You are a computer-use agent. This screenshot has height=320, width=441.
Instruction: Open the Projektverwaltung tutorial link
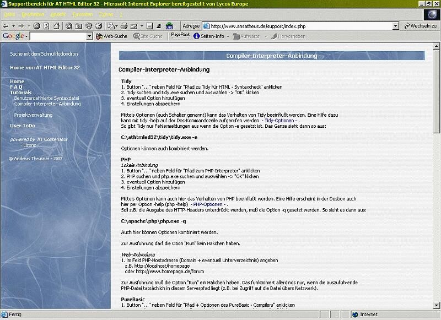click(33, 115)
